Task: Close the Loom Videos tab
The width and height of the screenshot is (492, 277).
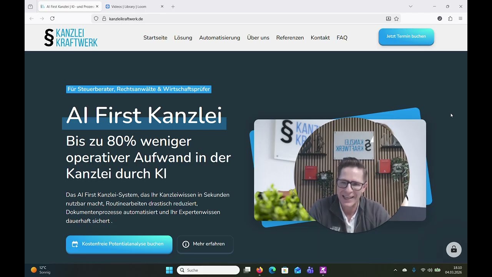Action: click(x=162, y=7)
